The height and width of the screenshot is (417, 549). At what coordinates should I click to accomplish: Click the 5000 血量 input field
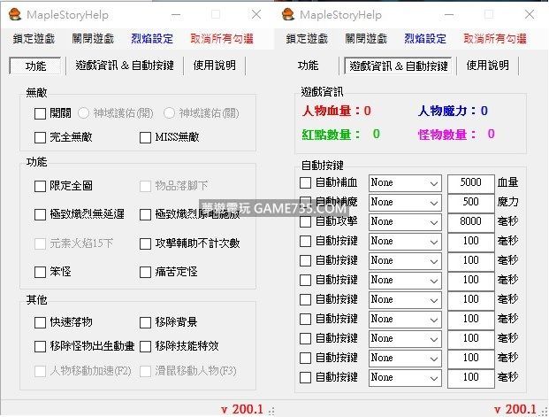pos(471,183)
